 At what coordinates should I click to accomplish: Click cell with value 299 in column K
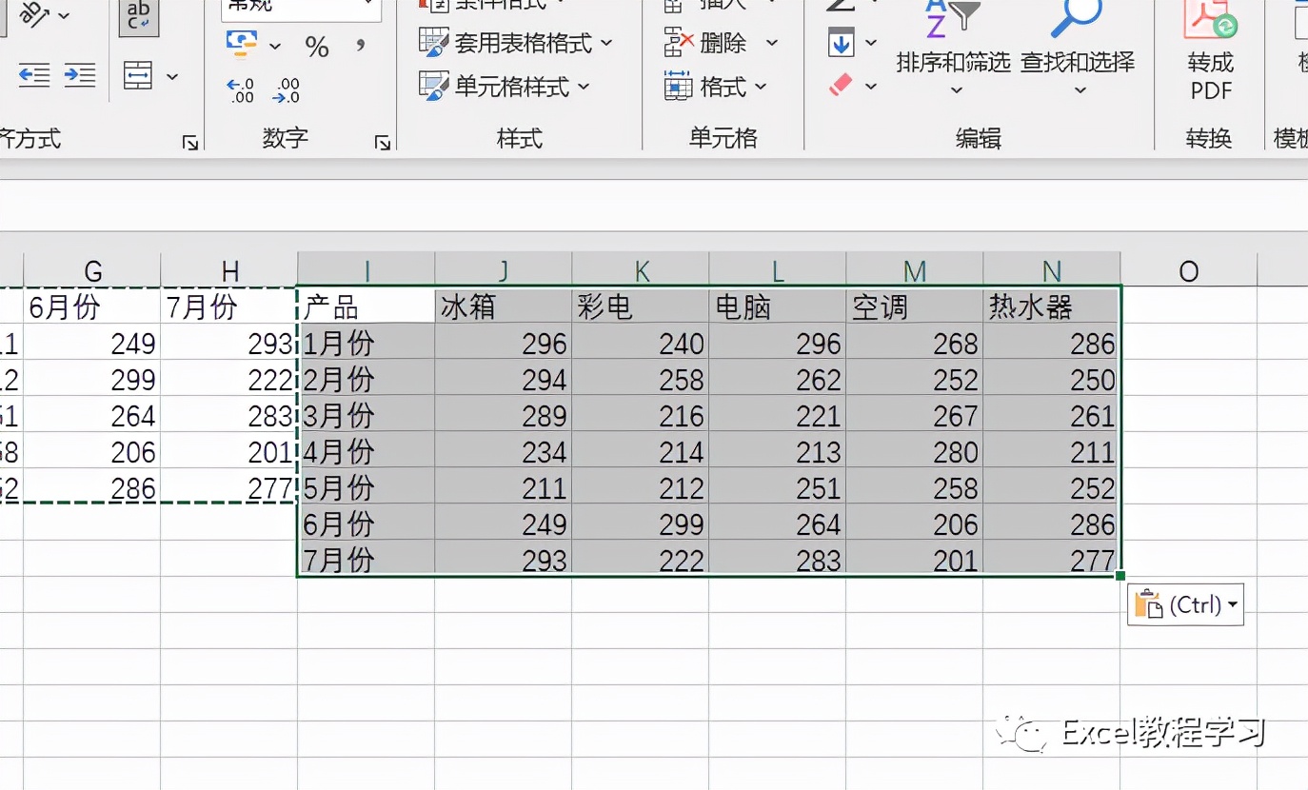[x=641, y=523]
